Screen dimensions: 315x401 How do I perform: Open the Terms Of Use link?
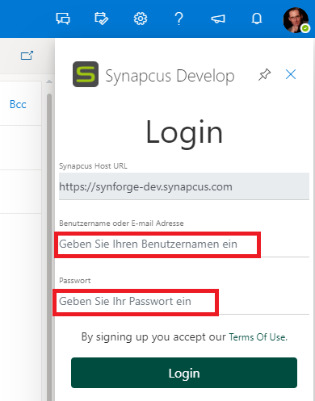pyautogui.click(x=258, y=337)
